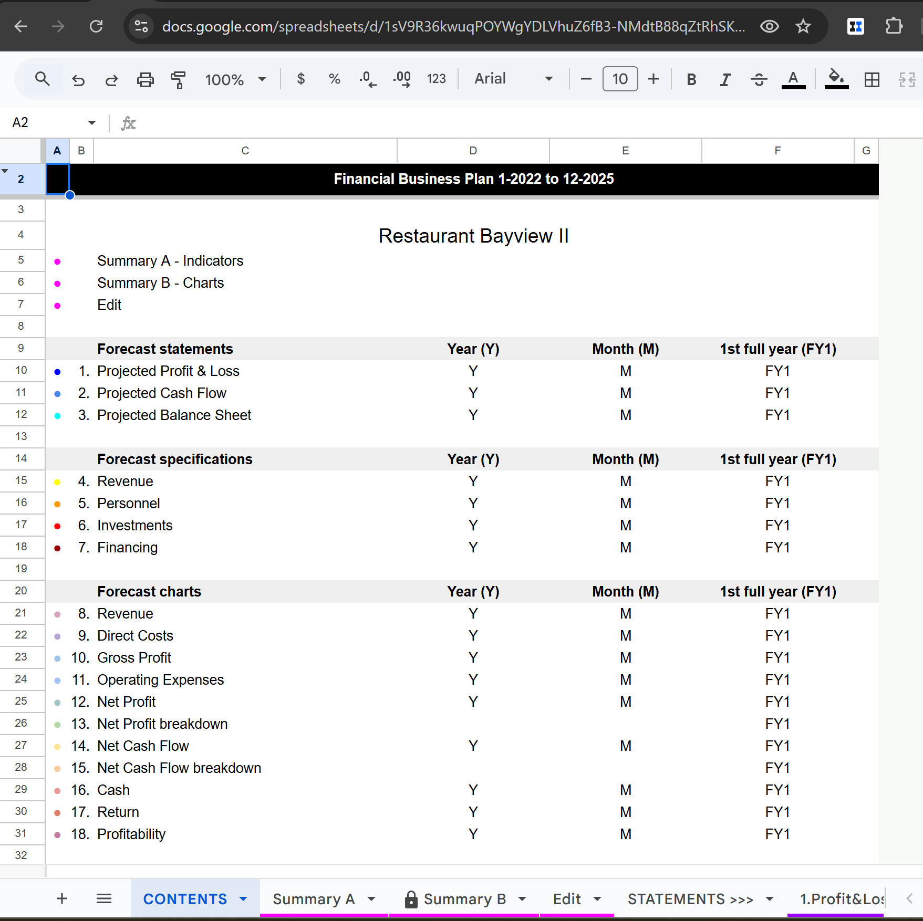Switch to the Summary B sheet tab

464,899
